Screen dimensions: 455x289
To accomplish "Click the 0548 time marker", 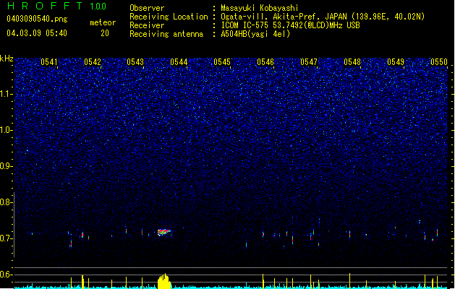I will pos(352,62).
